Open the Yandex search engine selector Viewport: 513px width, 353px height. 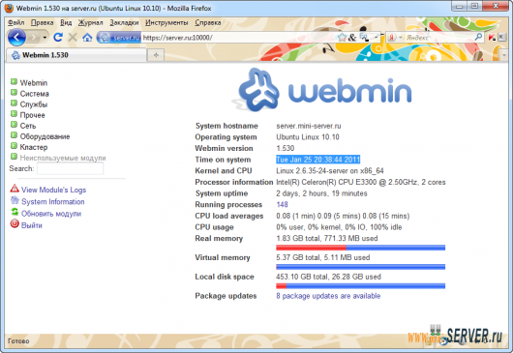[x=394, y=38]
